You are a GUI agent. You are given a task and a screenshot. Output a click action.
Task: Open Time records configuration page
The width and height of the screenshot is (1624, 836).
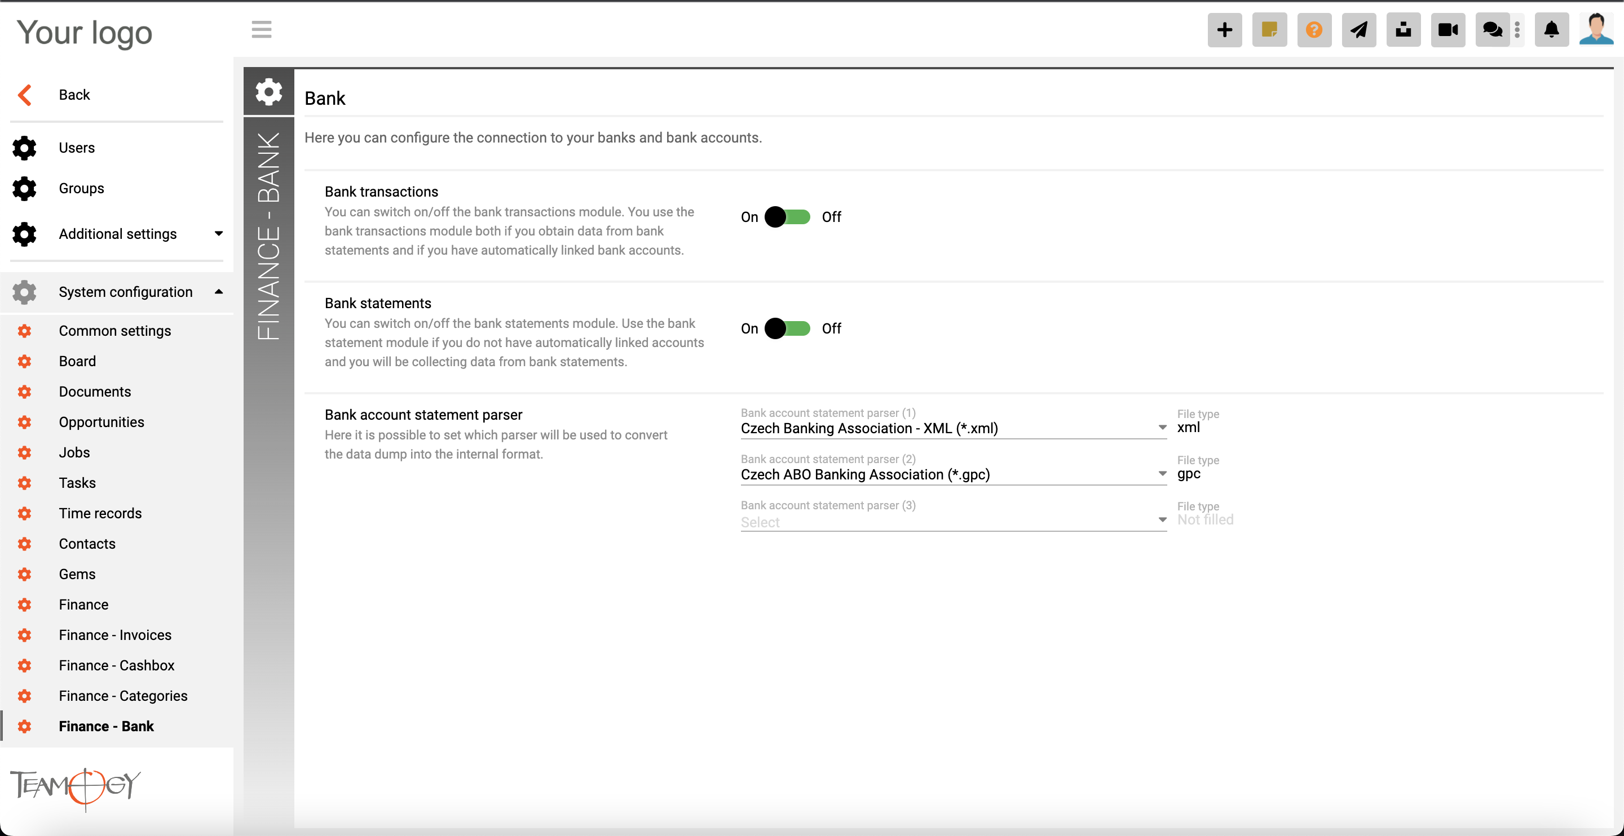pos(100,513)
